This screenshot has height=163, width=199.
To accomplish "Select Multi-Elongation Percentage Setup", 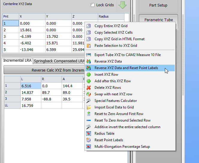I will pyautogui.click(x=130, y=147).
